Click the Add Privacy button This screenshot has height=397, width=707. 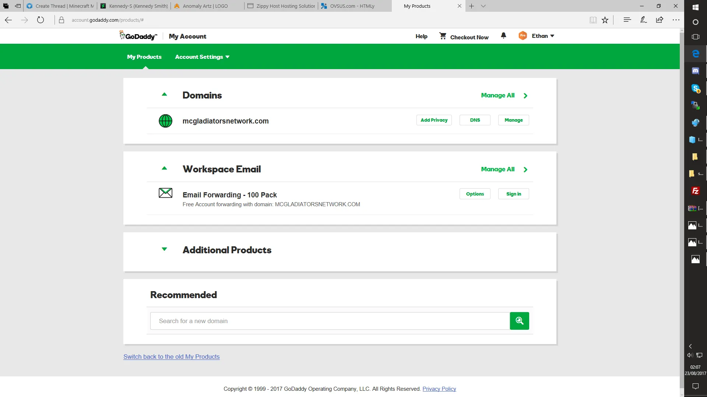tap(434, 120)
